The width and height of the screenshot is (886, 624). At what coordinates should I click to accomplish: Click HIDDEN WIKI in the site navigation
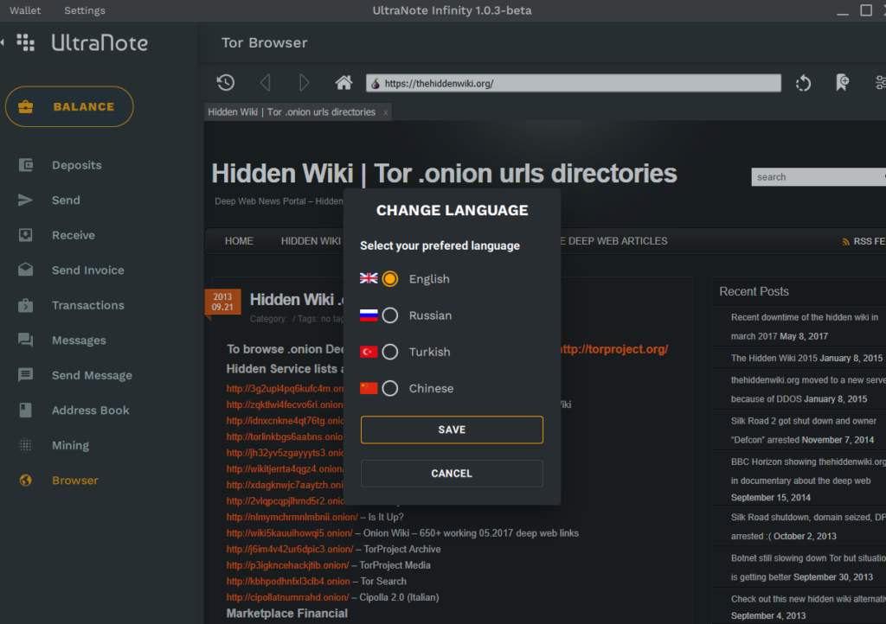311,241
